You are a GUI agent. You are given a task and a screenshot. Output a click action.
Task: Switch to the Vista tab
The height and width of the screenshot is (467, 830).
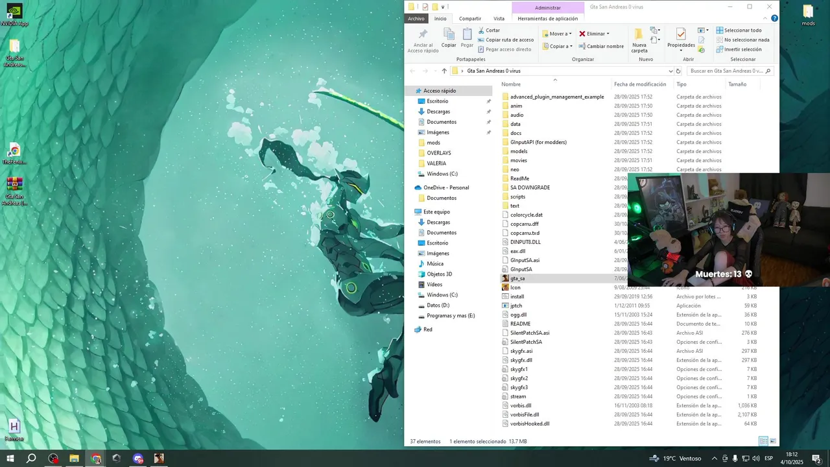pyautogui.click(x=499, y=18)
